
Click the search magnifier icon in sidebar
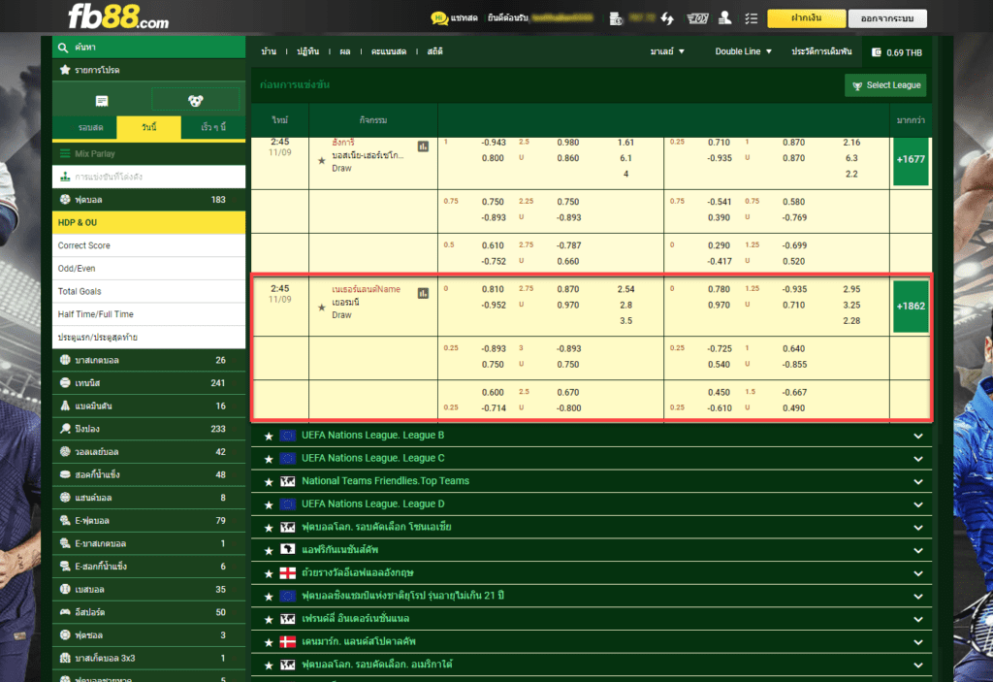63,48
